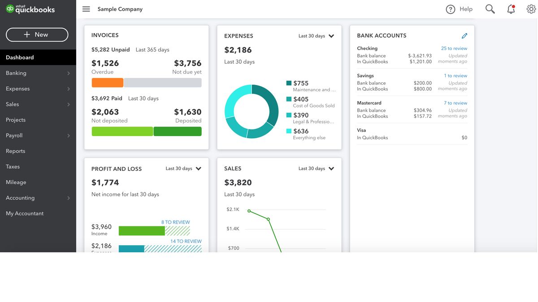Open Help using the question mark icon
This screenshot has width=538, height=302.
click(450, 9)
